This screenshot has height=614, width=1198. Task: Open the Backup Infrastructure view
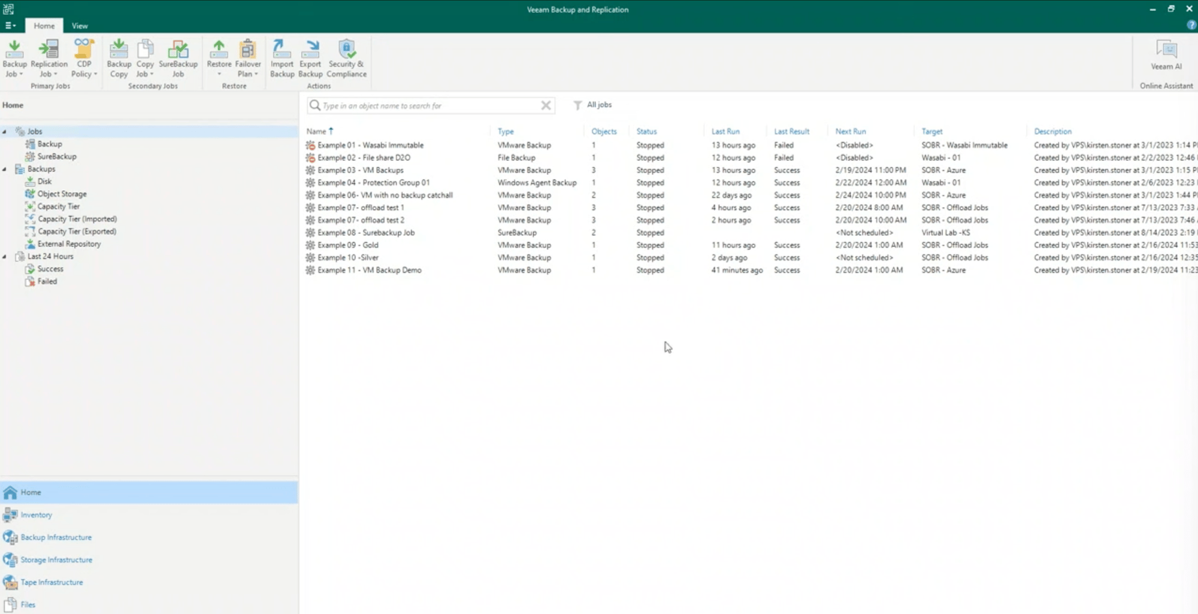tap(55, 537)
